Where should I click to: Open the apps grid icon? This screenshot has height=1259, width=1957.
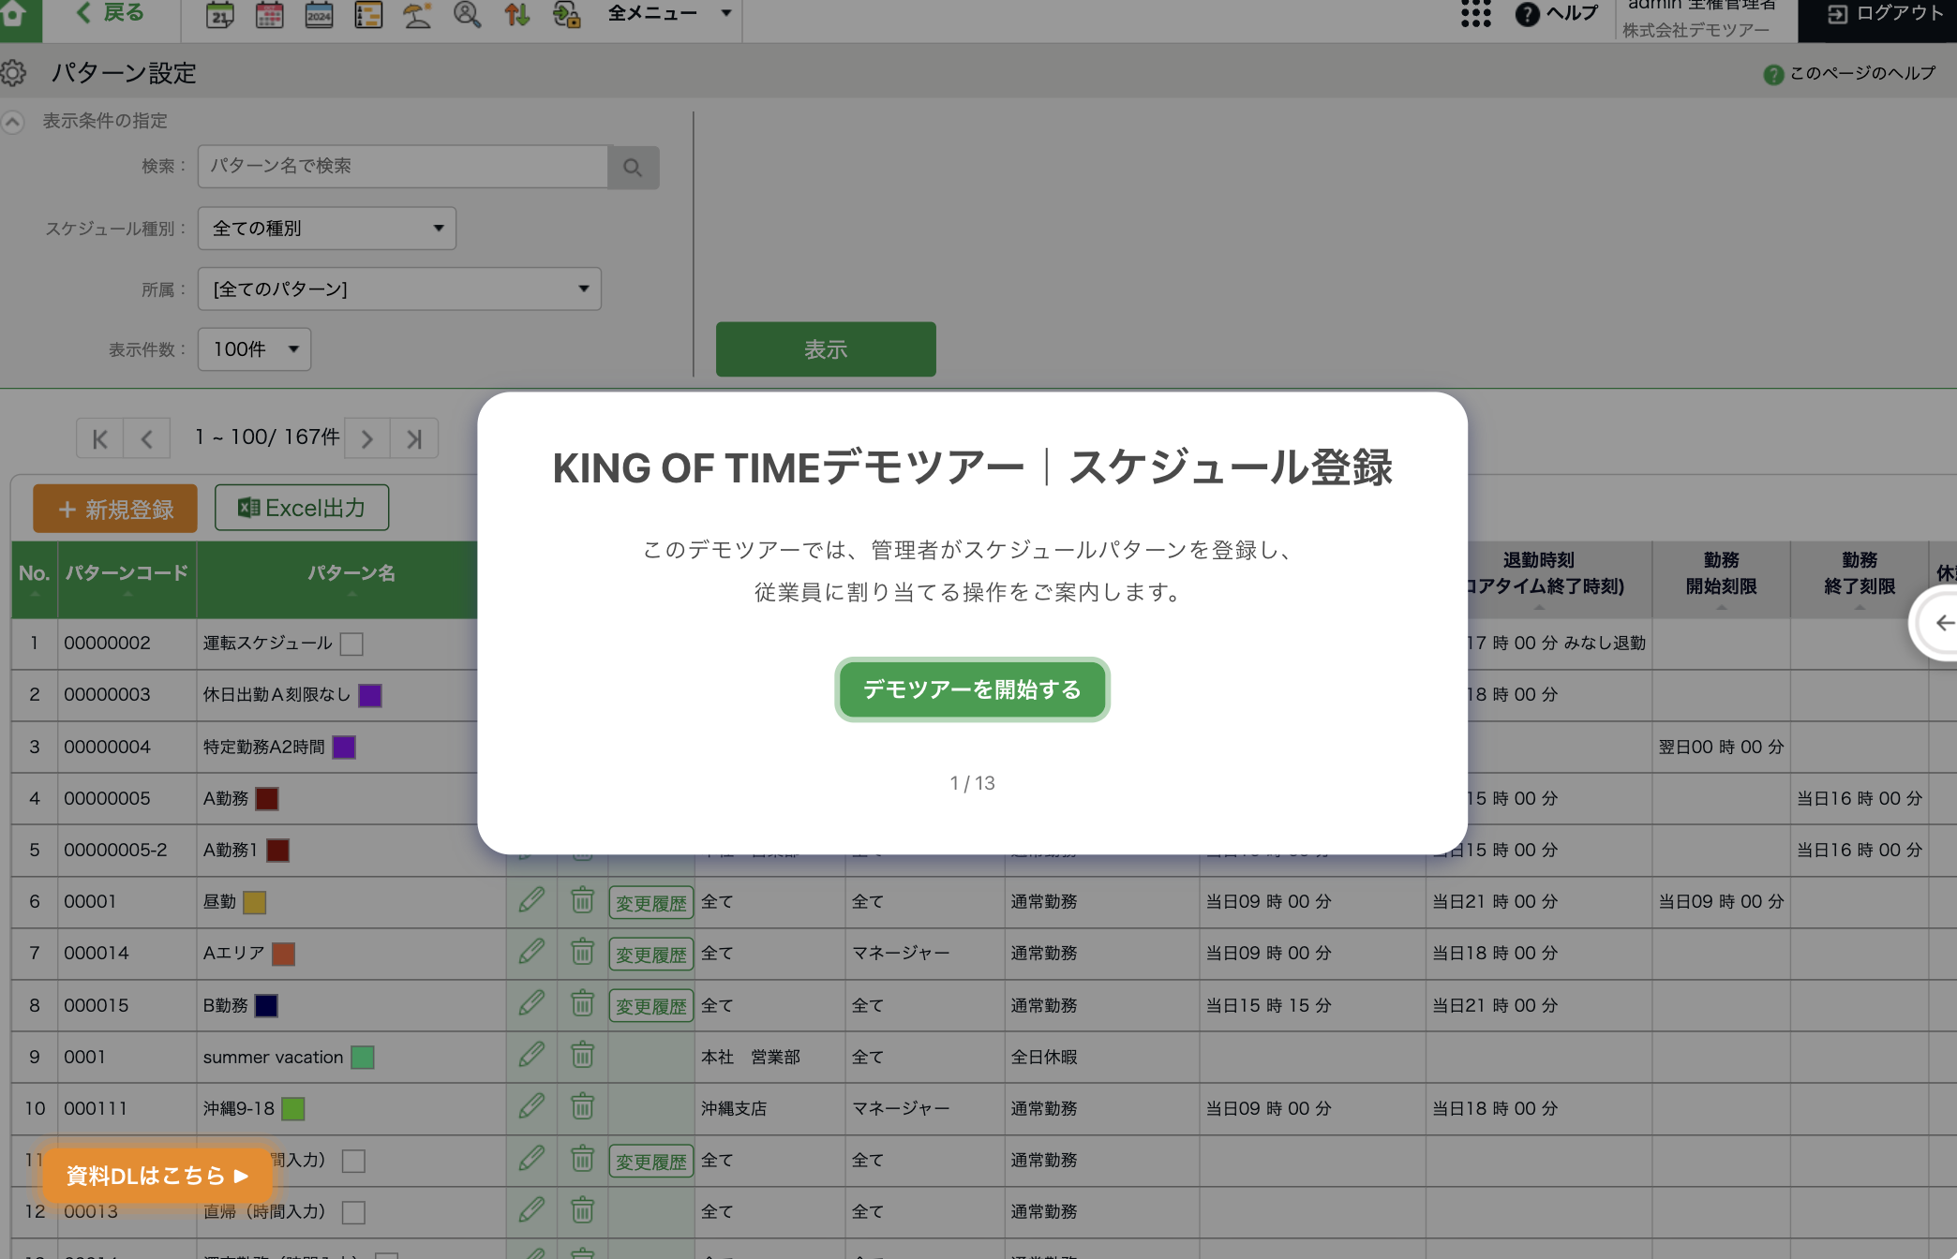pos(1475,14)
